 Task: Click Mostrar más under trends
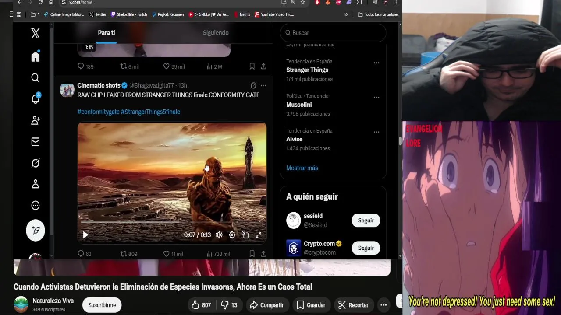pos(302,168)
